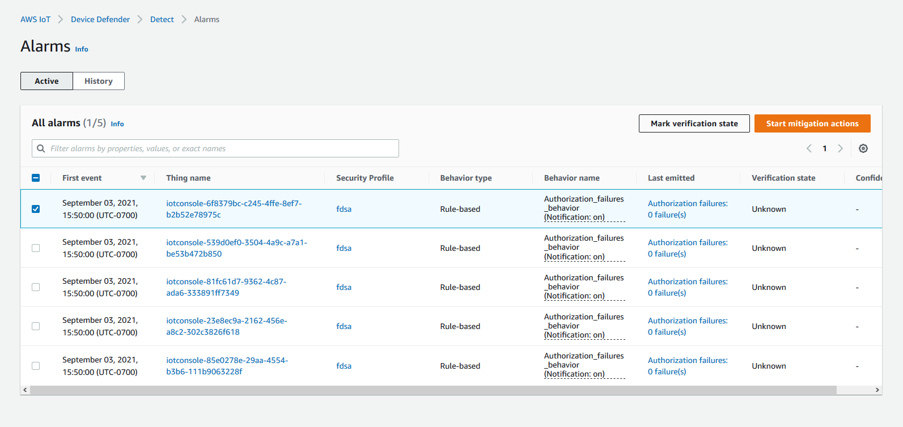Expand Device Defender breadcrumb
Screen dimensions: 903x427
point(100,19)
